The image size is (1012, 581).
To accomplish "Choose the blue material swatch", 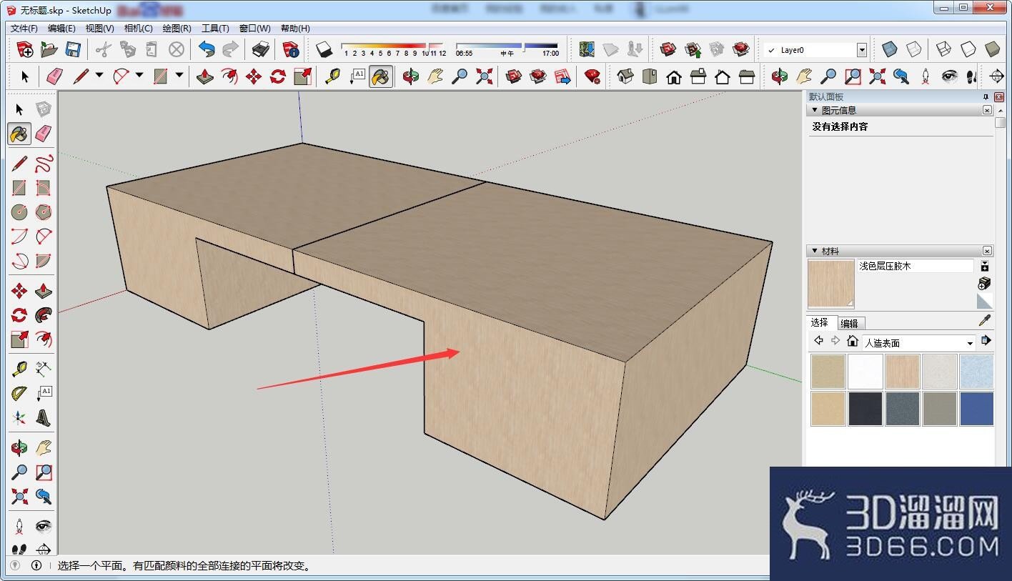I will 976,409.
